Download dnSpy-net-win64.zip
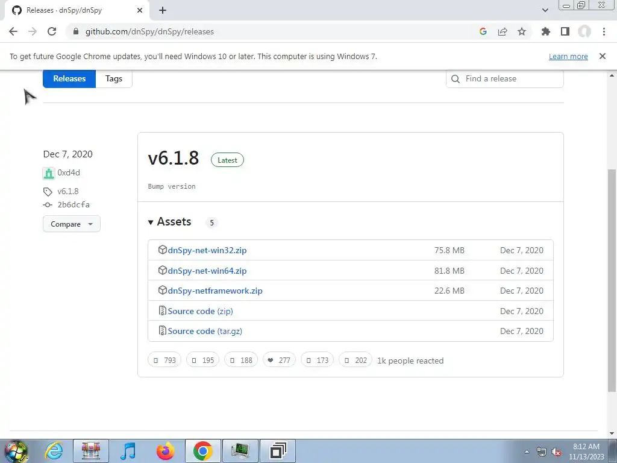The image size is (617, 463). [x=207, y=271]
